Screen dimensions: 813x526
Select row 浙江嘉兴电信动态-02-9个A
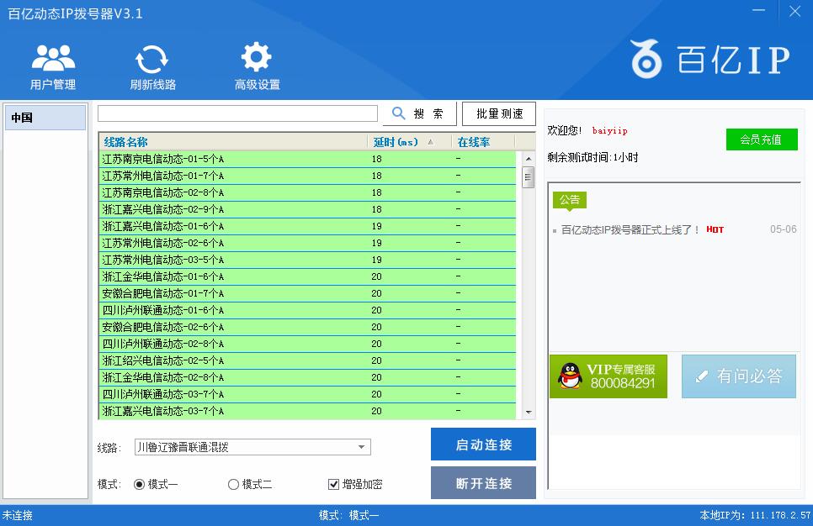click(x=307, y=209)
